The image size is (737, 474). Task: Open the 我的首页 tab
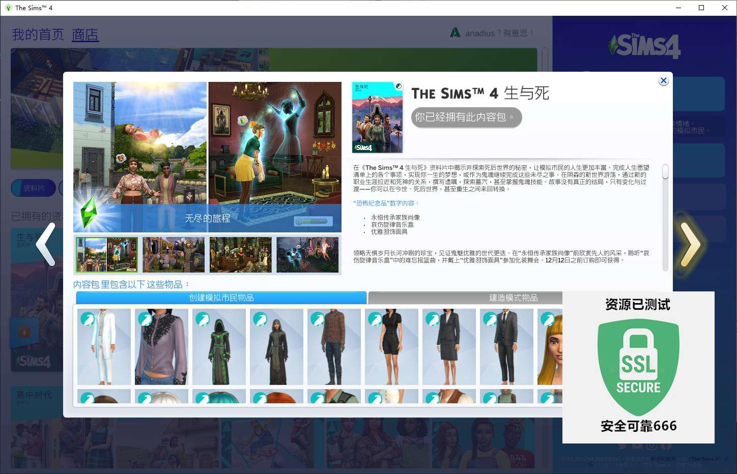point(38,35)
